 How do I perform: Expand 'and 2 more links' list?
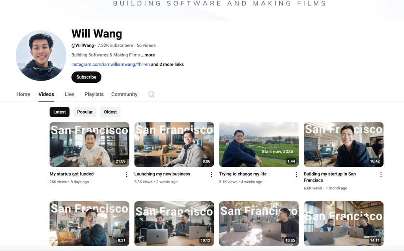click(x=167, y=64)
